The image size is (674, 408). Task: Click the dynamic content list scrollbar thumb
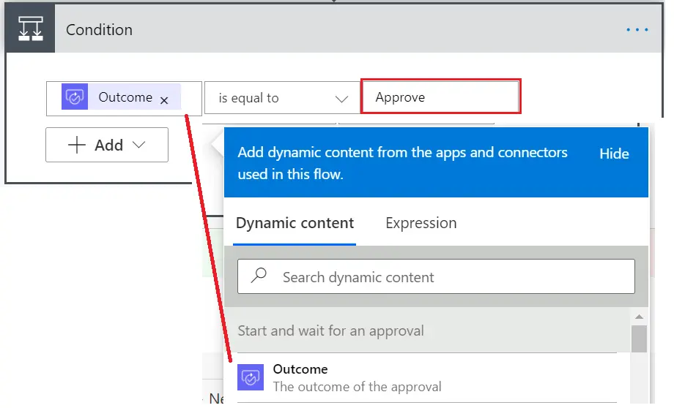[x=639, y=339]
